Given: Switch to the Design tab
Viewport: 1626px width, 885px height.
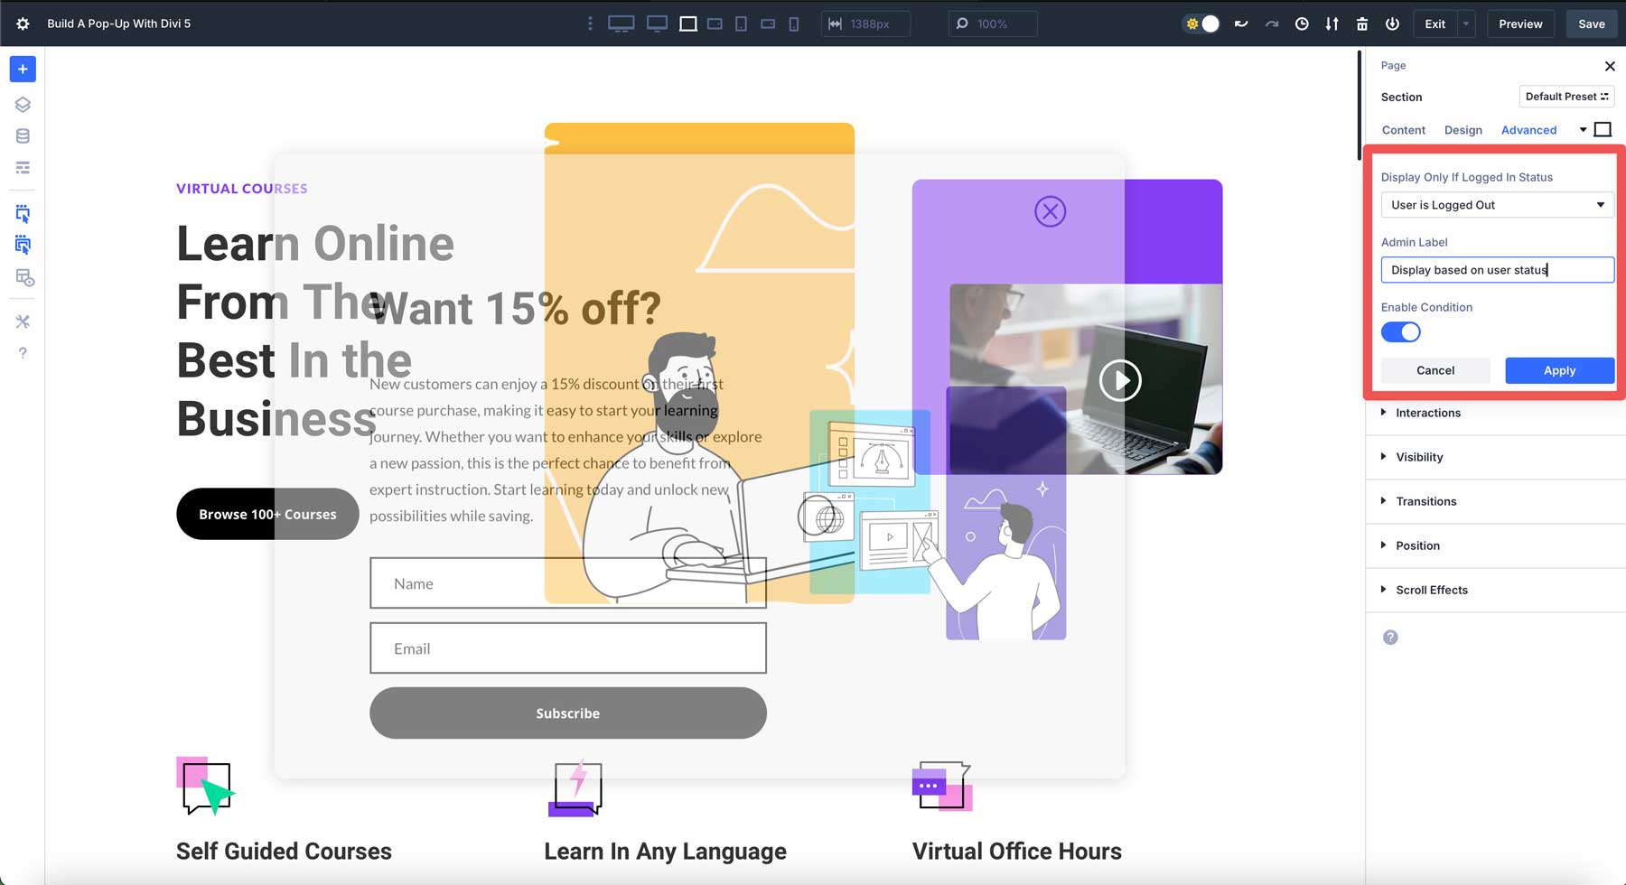Looking at the screenshot, I should click(1463, 130).
